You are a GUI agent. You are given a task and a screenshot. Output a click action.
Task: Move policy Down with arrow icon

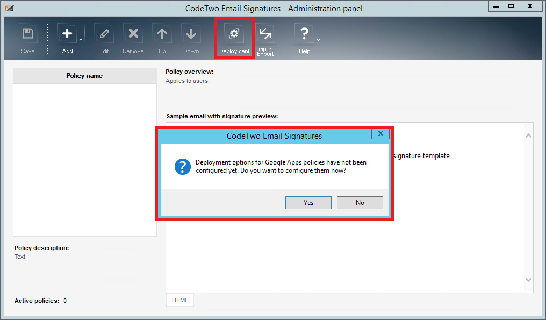coord(191,33)
